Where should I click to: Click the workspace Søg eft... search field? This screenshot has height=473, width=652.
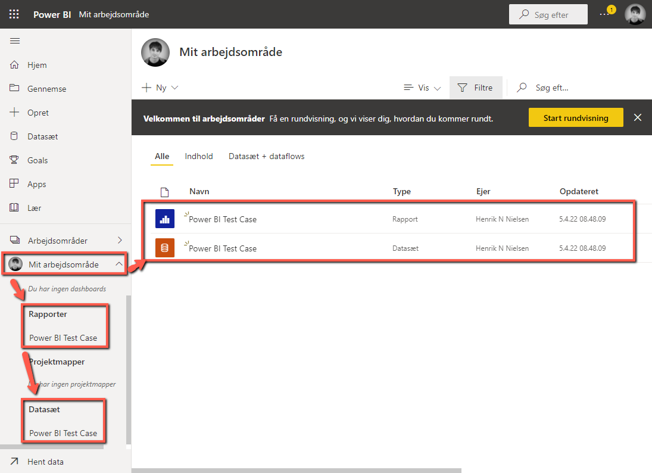point(551,88)
